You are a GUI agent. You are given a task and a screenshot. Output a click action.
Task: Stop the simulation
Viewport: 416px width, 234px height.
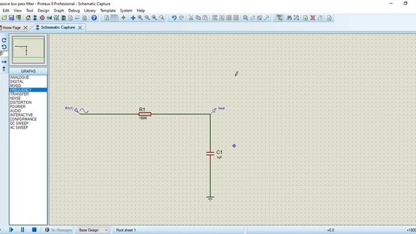click(34, 229)
